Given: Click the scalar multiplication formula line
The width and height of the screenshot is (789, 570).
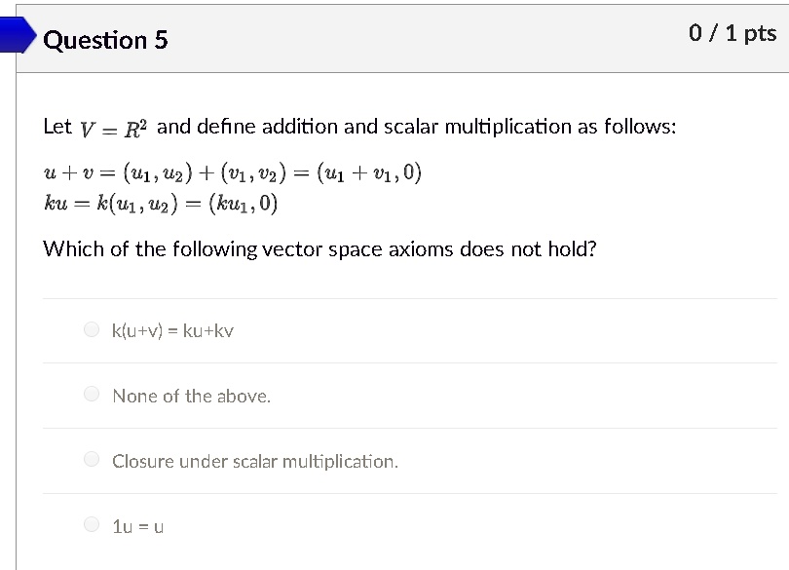Looking at the screenshot, I should tap(161, 204).
